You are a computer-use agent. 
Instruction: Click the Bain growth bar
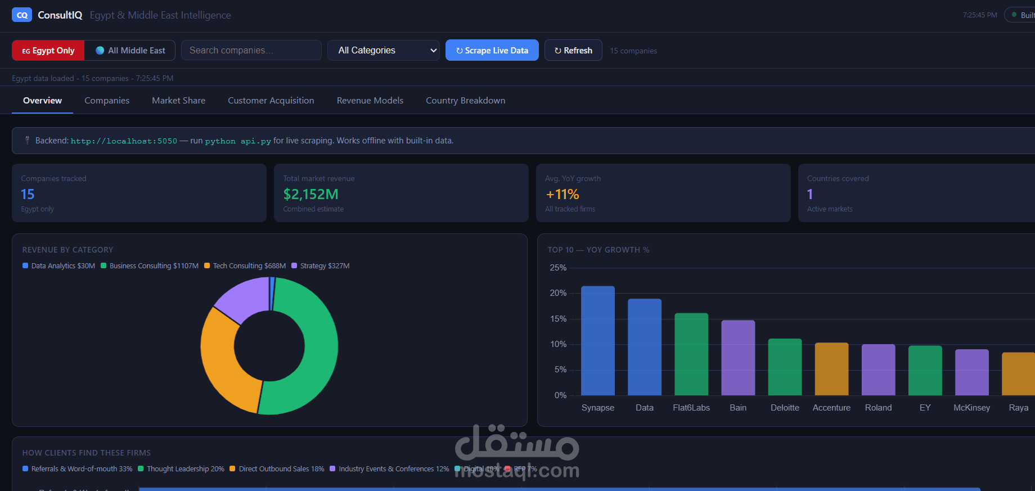[x=738, y=358]
